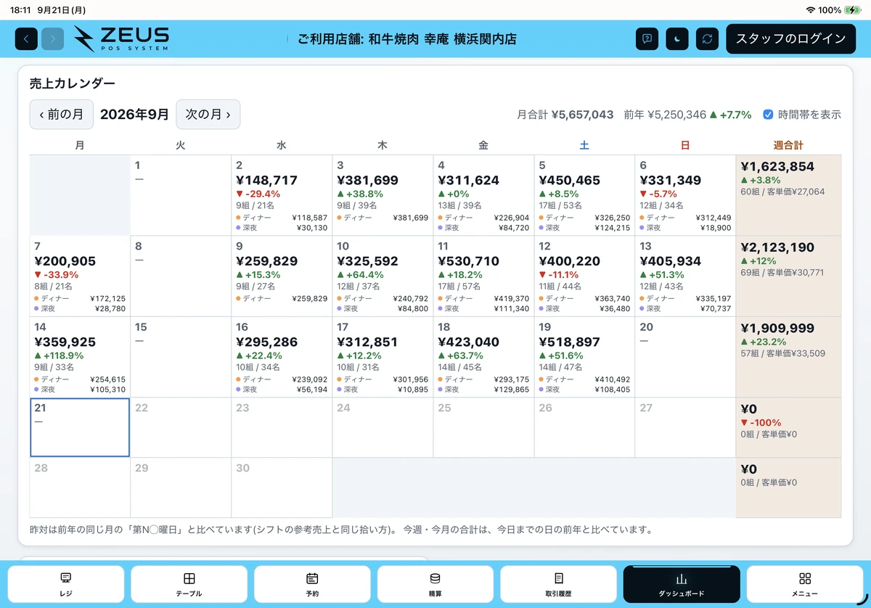Uncheck 時間帯を表示 checkbox

point(768,115)
